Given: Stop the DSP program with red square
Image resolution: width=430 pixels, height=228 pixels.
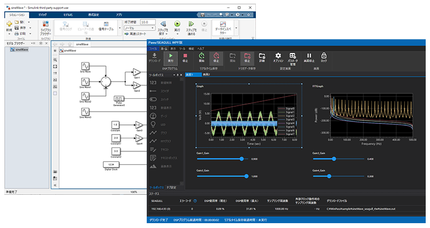Looking at the screenshot, I should click(x=185, y=56).
